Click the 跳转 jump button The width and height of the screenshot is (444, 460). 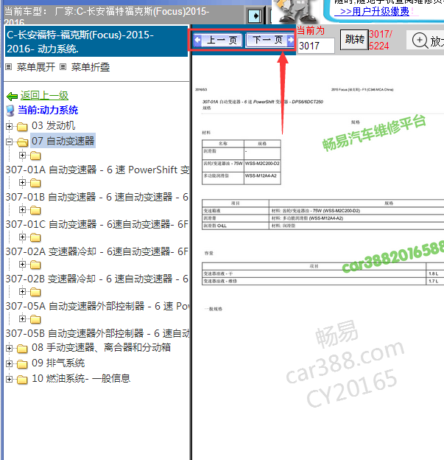354,39
